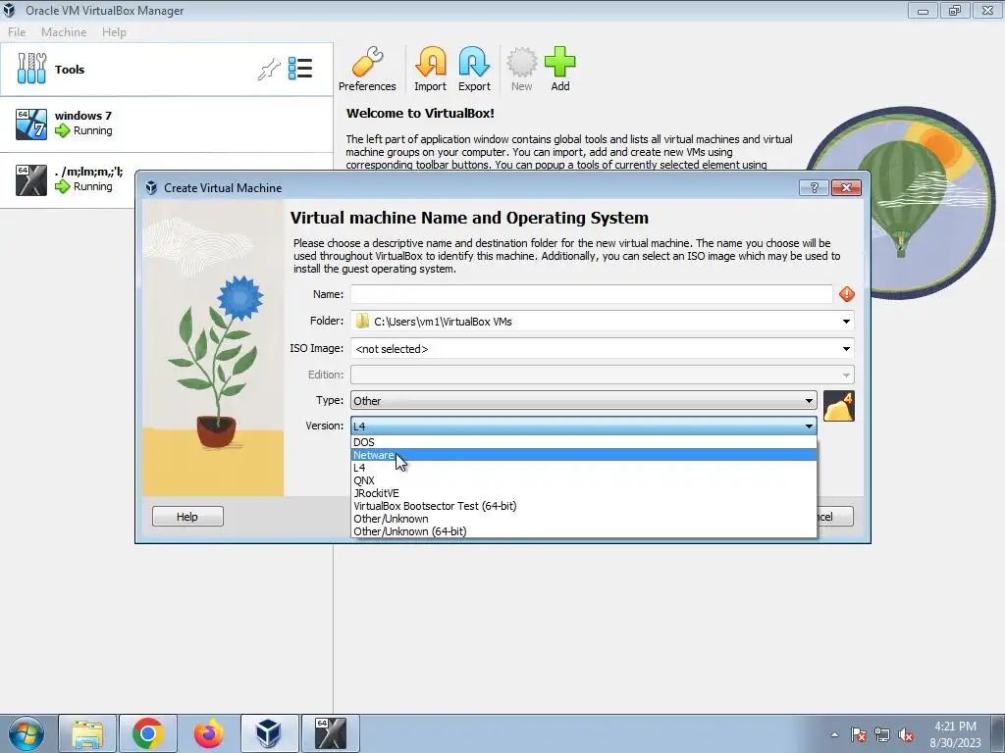Click the OS type picture icon
This screenshot has width=1005, height=753.
pyautogui.click(x=838, y=406)
